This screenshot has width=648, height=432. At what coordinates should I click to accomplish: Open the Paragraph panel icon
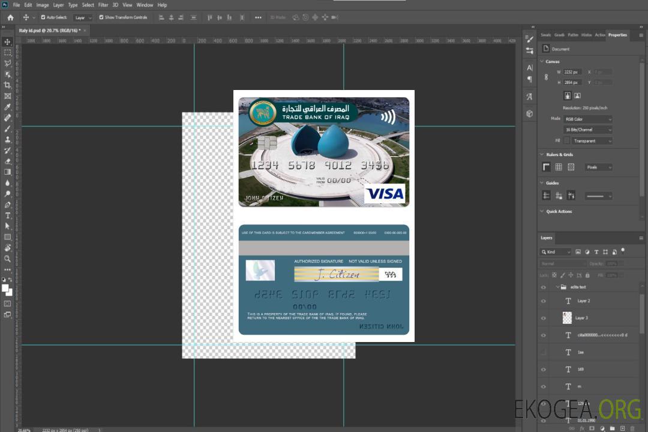(530, 79)
